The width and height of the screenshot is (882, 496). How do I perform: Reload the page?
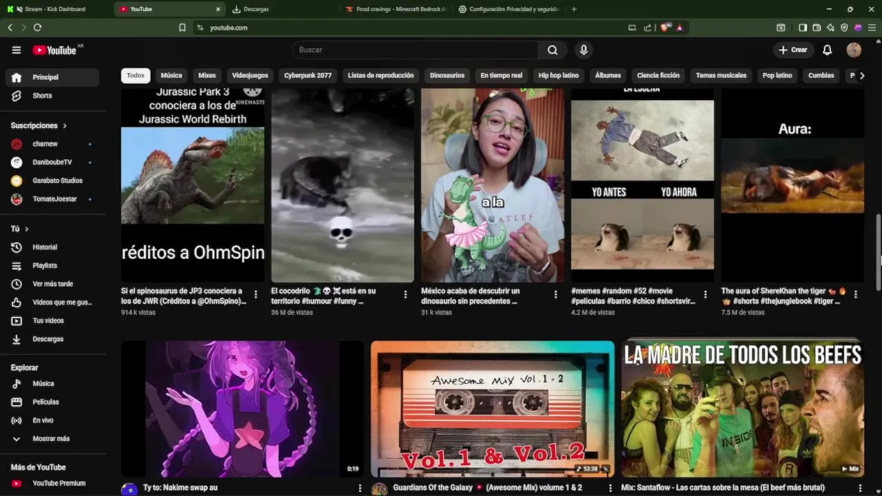pos(37,28)
